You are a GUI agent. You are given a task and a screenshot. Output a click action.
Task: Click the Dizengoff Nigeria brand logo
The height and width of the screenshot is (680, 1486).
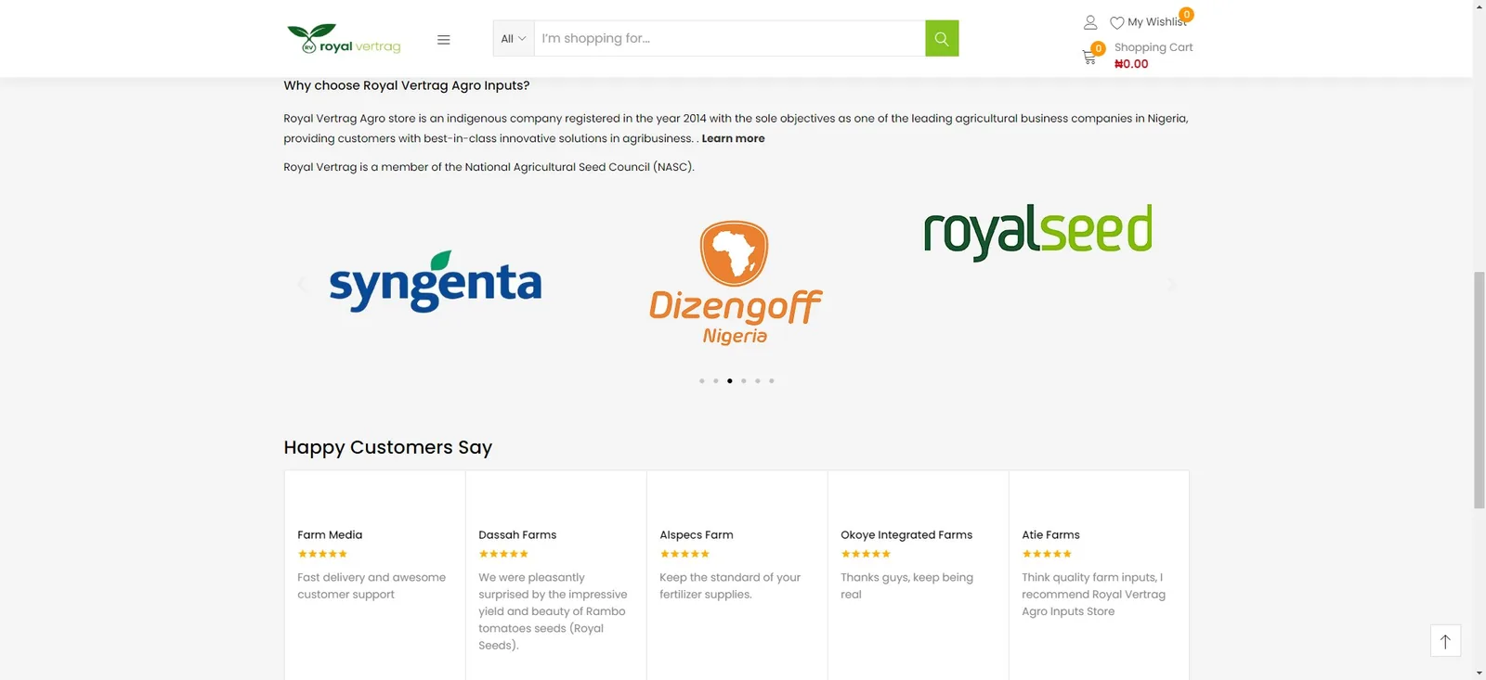[x=736, y=283]
